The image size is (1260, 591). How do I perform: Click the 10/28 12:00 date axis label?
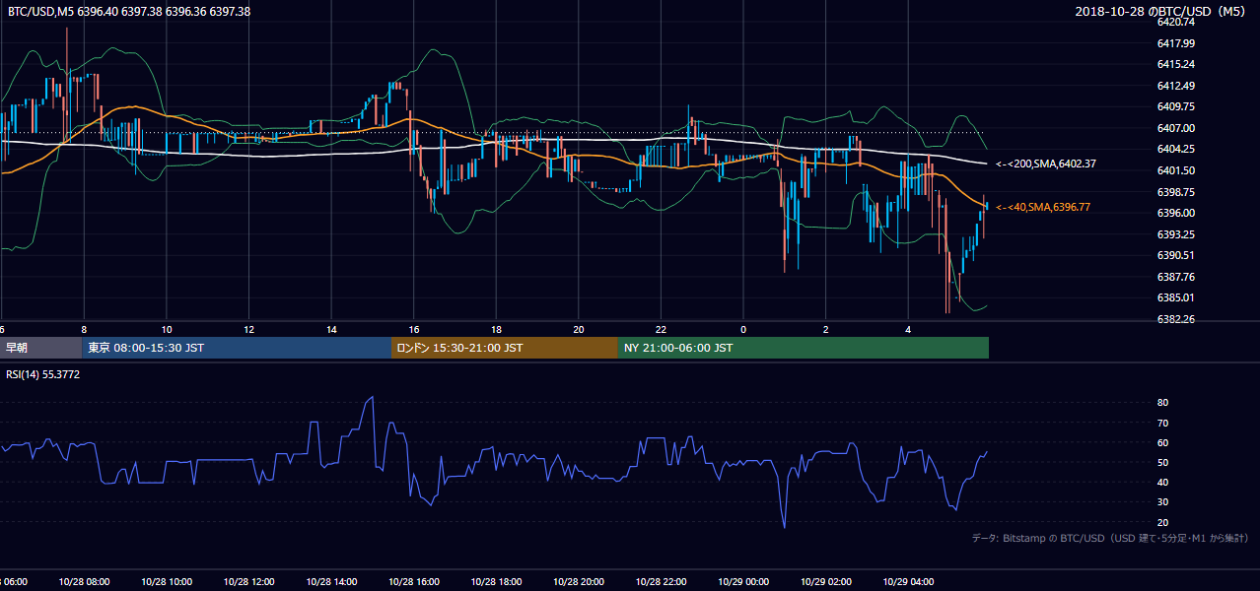249,582
